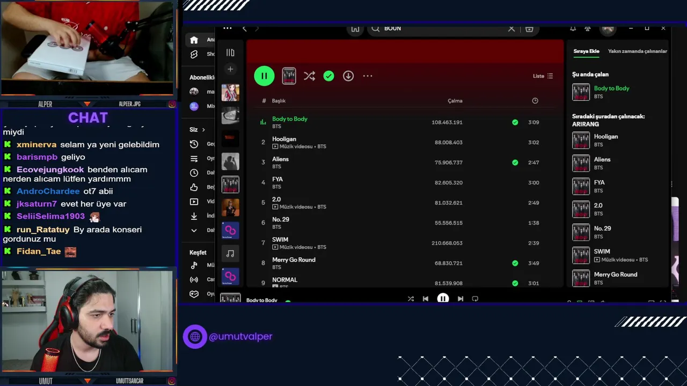Open the friend activity icon beside the bell
The image size is (687, 386).
588,28
